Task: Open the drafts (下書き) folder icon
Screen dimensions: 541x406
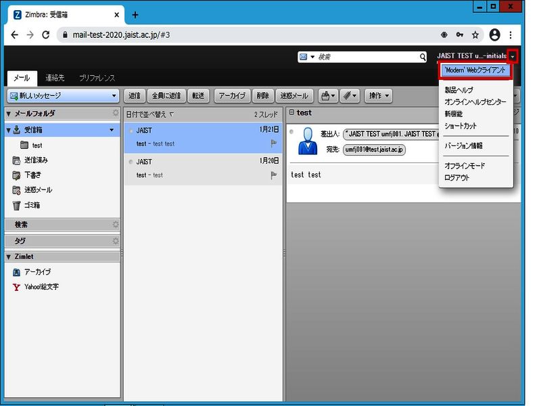Action: [16, 175]
